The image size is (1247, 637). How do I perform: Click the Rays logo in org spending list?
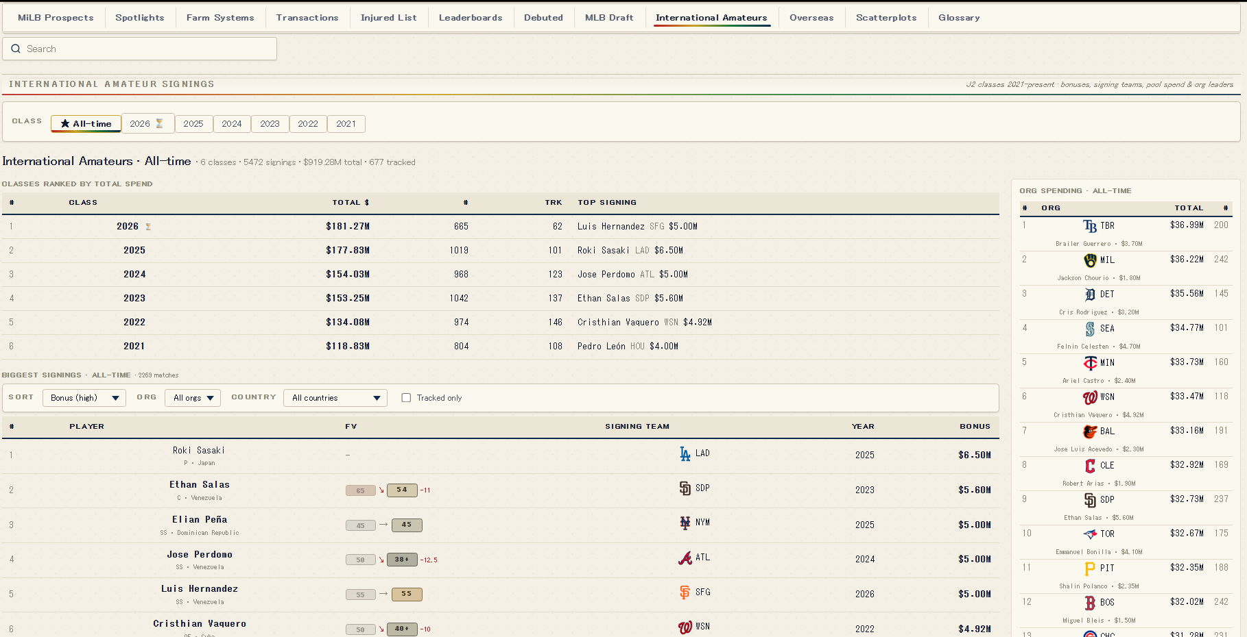pos(1090,226)
